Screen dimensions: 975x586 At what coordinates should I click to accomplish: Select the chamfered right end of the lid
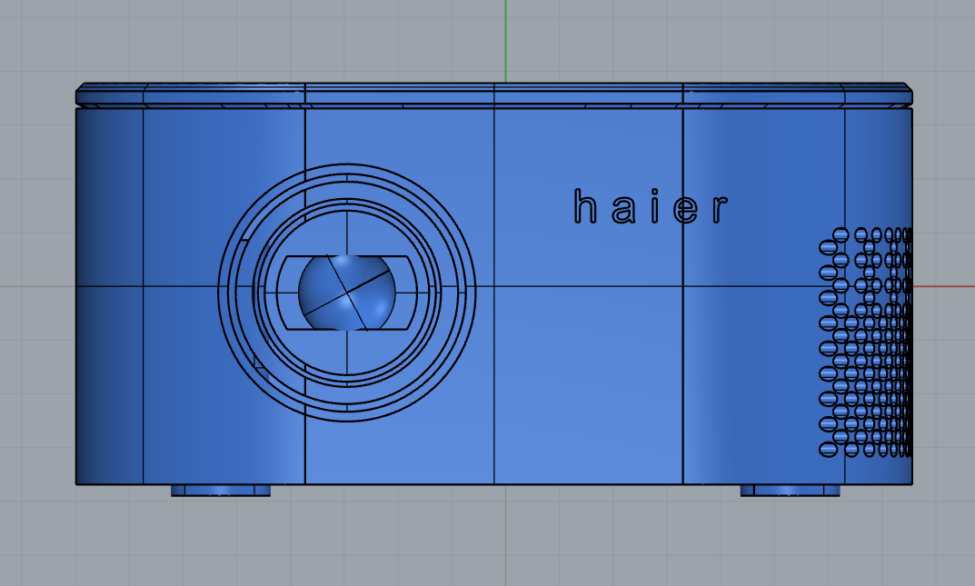(907, 95)
